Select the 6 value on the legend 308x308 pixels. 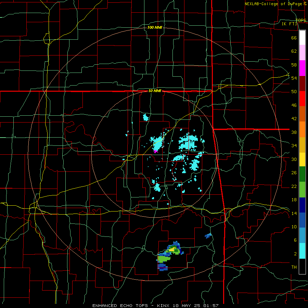[295, 240]
